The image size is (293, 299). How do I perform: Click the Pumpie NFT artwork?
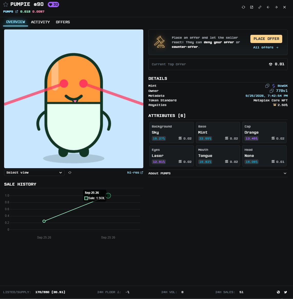click(74, 99)
